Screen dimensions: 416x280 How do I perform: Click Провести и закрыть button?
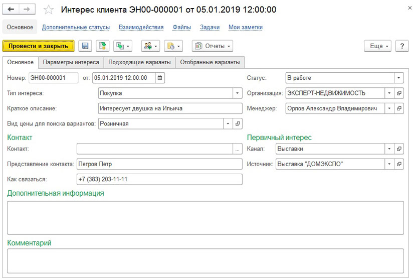pyautogui.click(x=38, y=46)
